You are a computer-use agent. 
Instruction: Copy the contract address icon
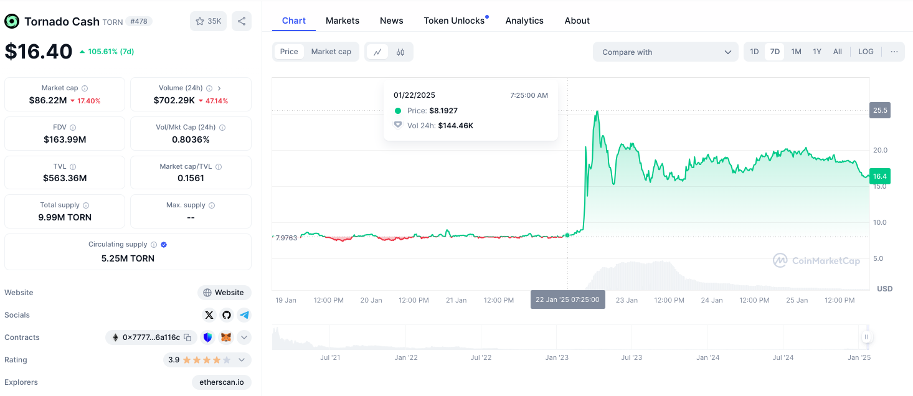click(x=187, y=337)
